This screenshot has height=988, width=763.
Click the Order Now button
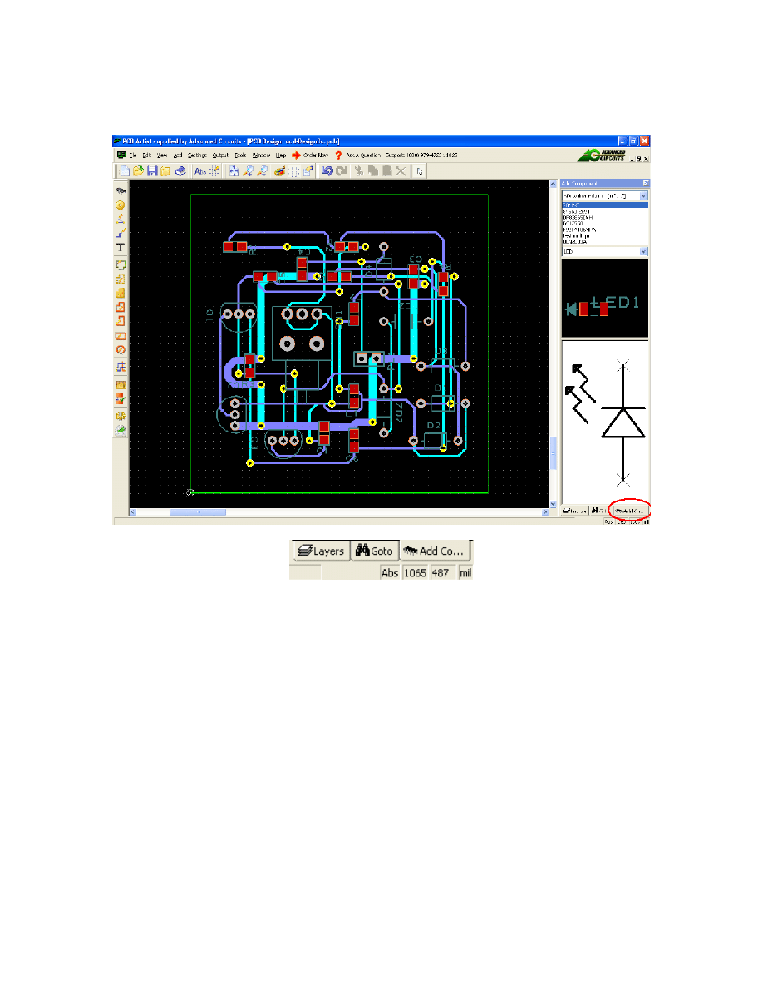(311, 155)
